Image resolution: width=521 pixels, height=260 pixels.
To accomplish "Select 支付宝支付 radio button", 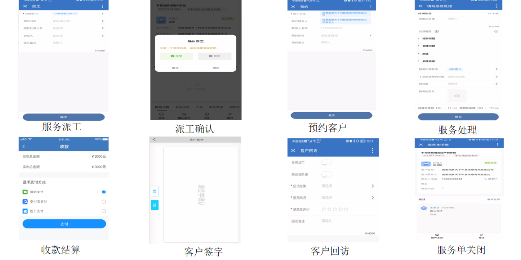I will (x=104, y=202).
